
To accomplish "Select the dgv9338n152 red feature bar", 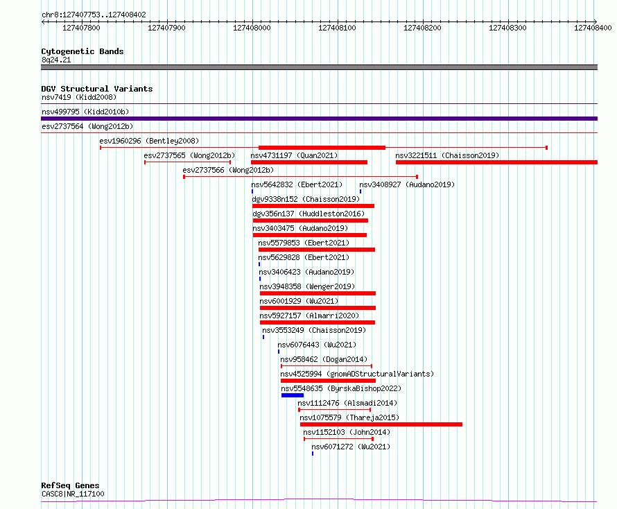I will pos(313,206).
